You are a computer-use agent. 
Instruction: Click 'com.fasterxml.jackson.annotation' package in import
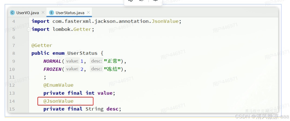click(101, 21)
